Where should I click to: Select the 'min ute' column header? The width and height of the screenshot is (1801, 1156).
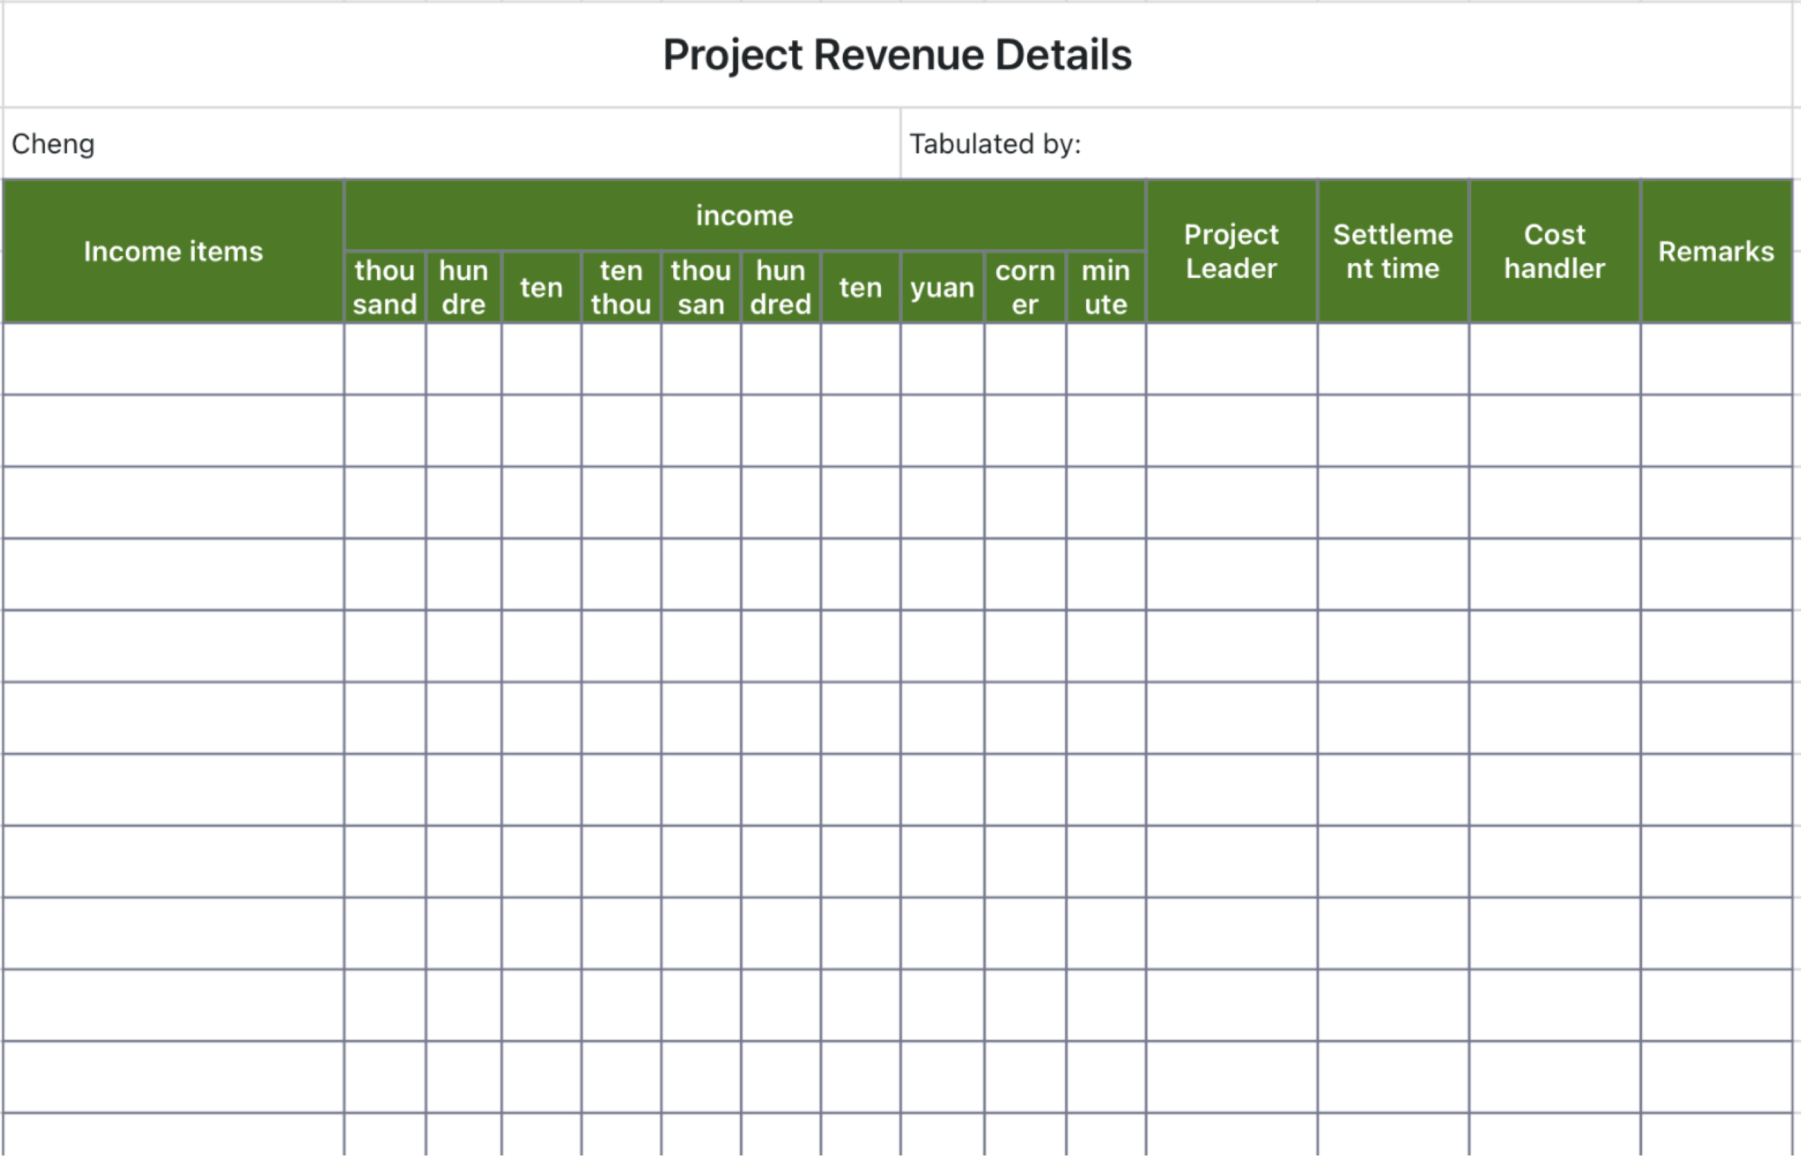(1106, 287)
